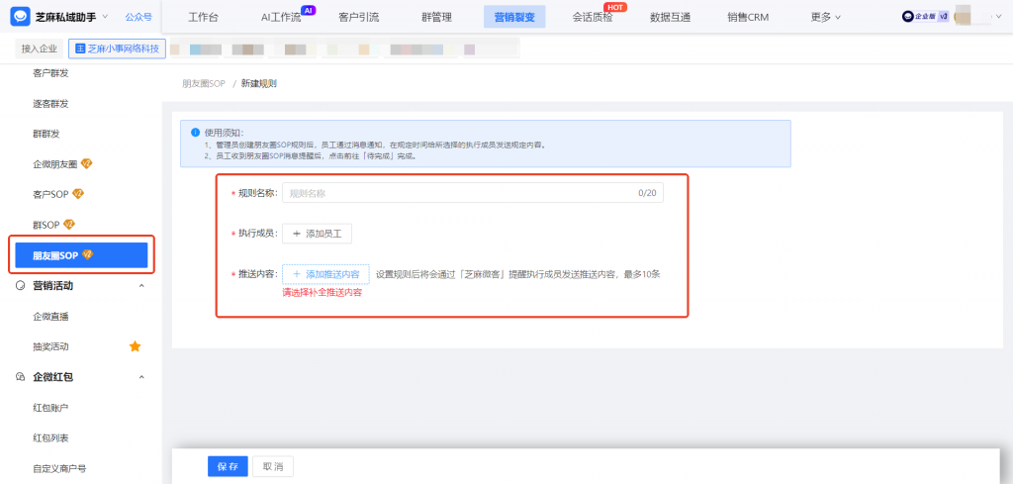Switch to the 数据互通 tab

(670, 18)
